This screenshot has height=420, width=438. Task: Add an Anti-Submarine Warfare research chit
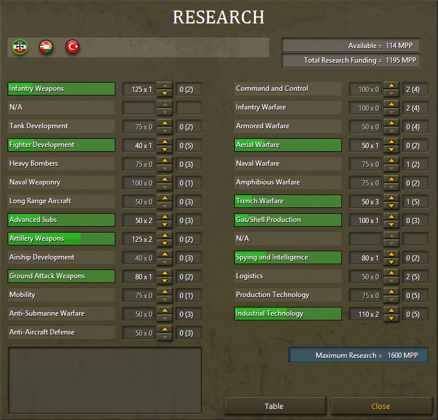coord(165,310)
